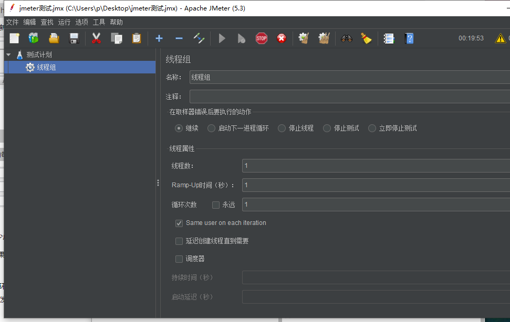Click the 启动延迟（秒） input field
This screenshot has width=510, height=322.
click(x=376, y=297)
